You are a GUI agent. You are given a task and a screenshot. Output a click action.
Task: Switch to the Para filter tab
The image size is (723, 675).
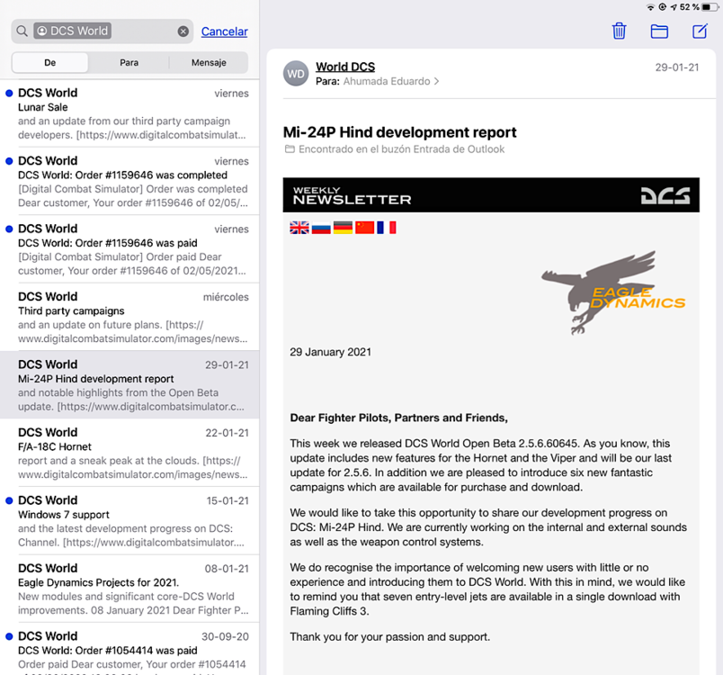pos(129,62)
